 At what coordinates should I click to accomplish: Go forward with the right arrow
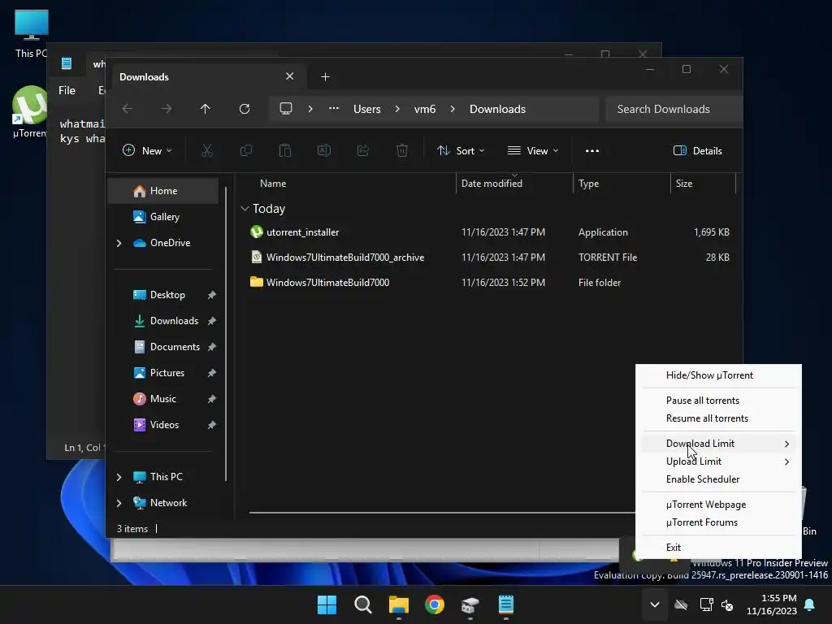pos(167,109)
